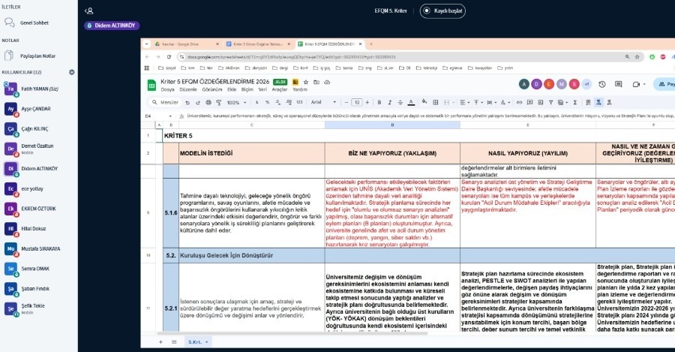Click the hide user list icon
Screen dimensions: 675x352
(x=89, y=11)
